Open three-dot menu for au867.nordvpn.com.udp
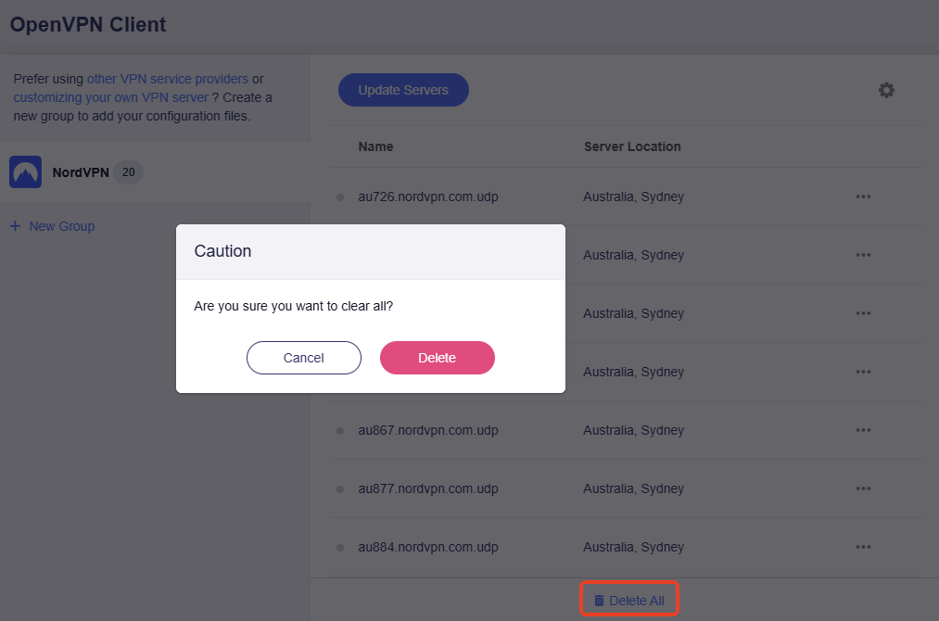The height and width of the screenshot is (621, 939). [863, 430]
